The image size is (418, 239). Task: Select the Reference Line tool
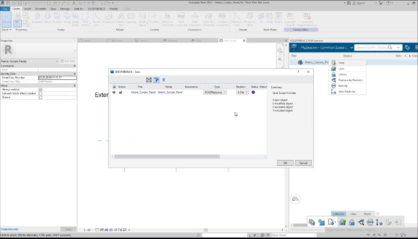click(x=237, y=19)
